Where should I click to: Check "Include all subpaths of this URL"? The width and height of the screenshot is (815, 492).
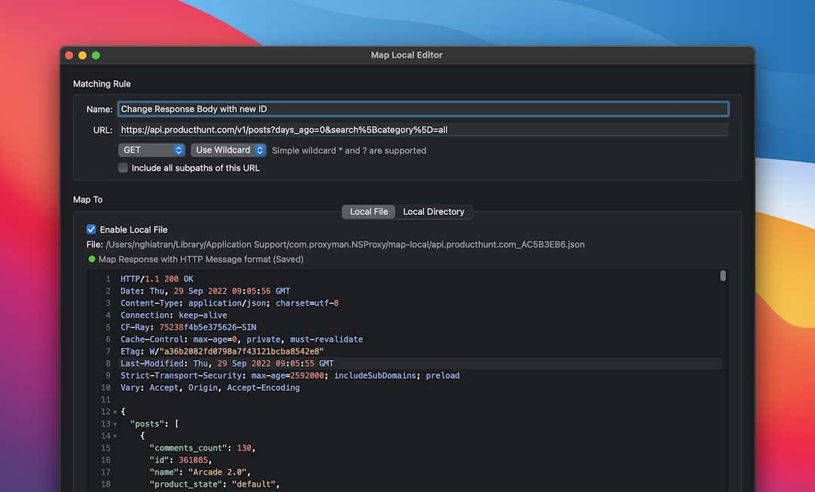click(123, 168)
